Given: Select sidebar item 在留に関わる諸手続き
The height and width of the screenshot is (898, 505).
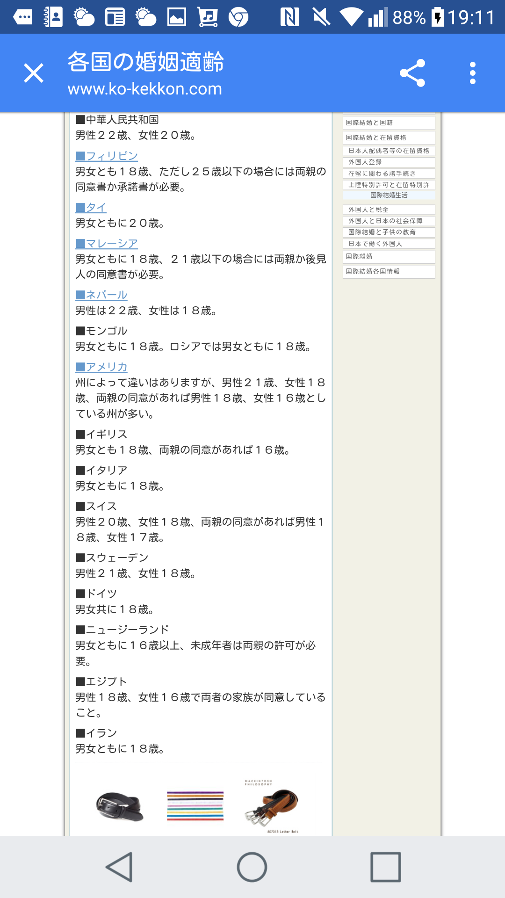Looking at the screenshot, I should click(389, 174).
